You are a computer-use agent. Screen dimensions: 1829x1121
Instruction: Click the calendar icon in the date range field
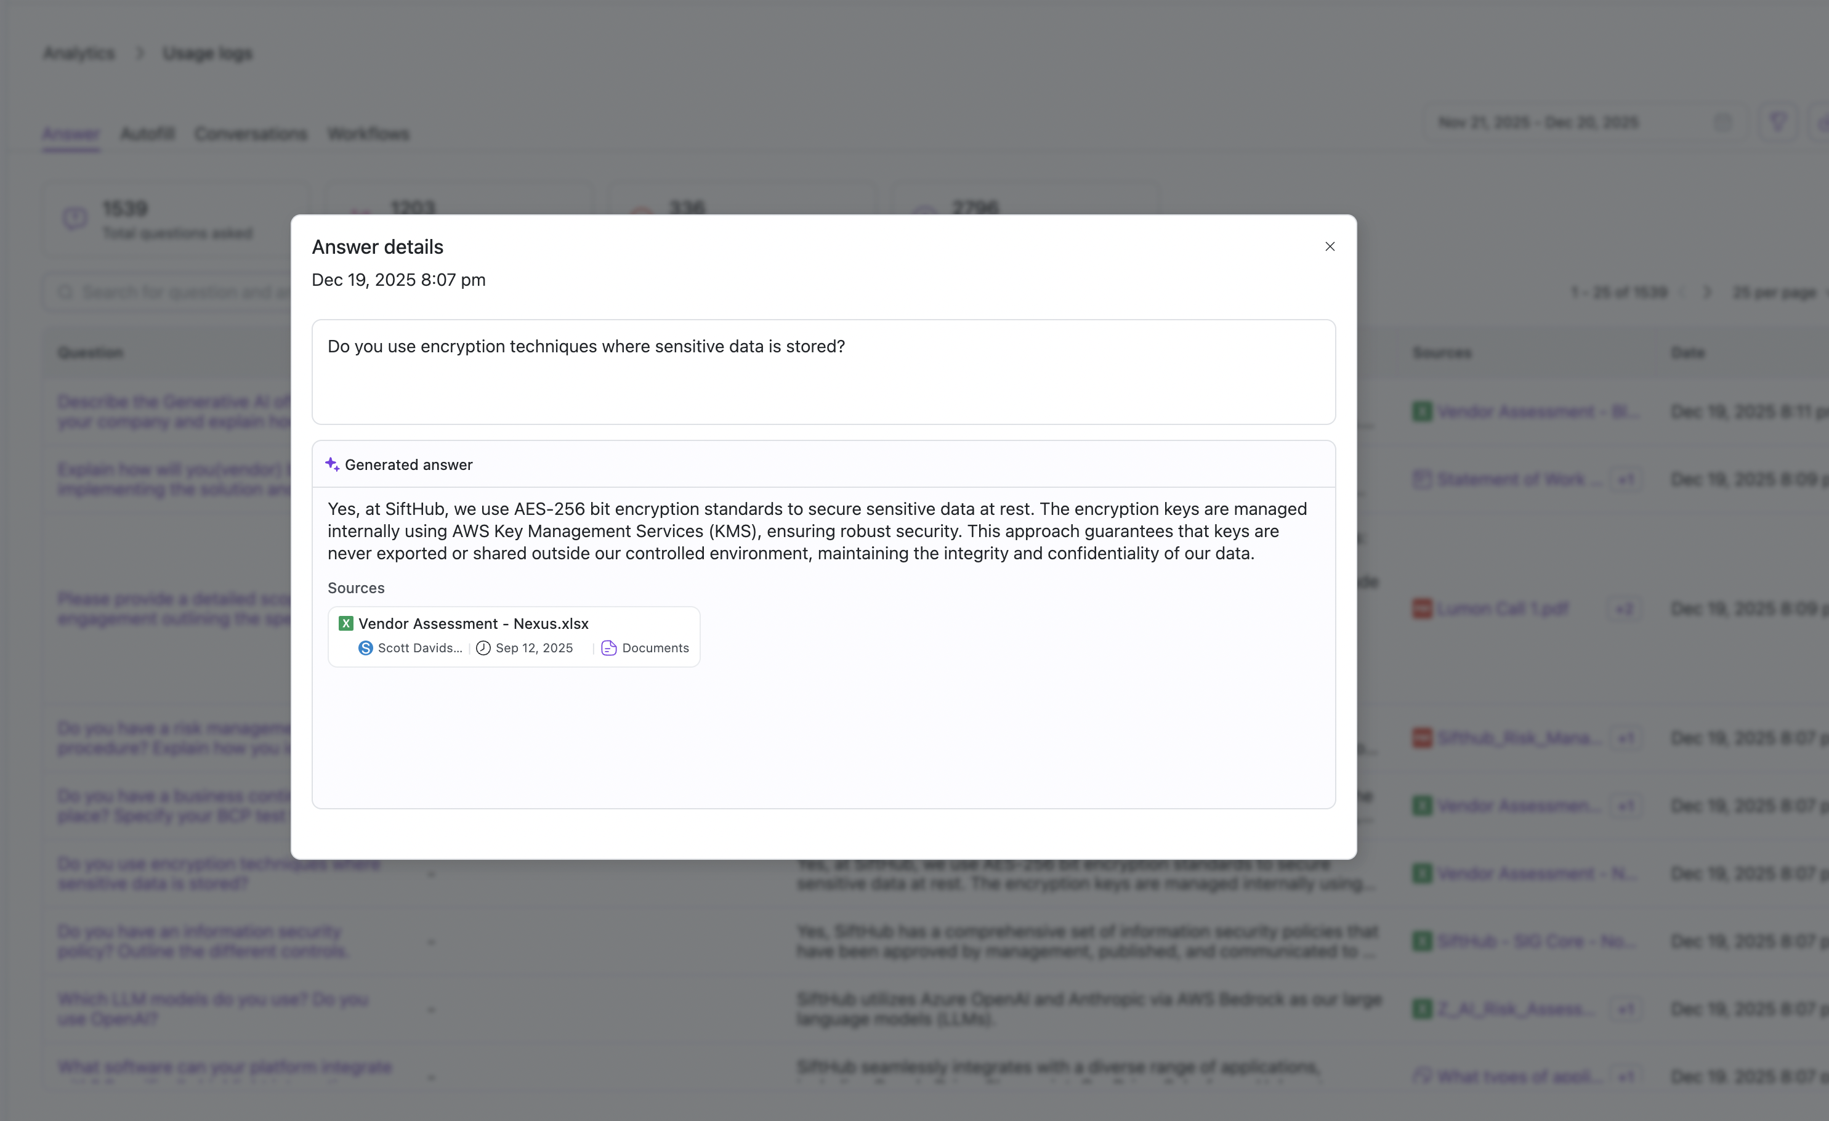[1723, 123]
